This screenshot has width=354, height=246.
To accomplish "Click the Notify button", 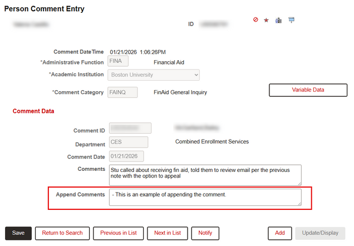I will point(205,233).
